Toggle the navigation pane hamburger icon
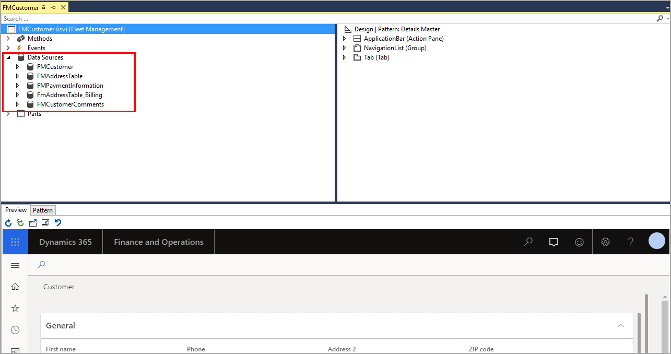The width and height of the screenshot is (671, 354). click(15, 265)
